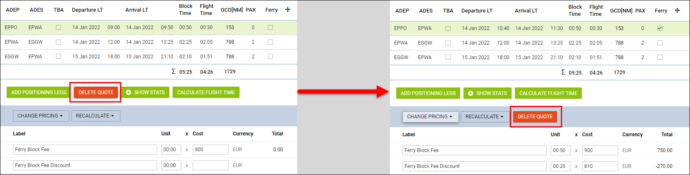Click Show Stats button in left panel
Screen dimensions: 690x175
coord(145,92)
